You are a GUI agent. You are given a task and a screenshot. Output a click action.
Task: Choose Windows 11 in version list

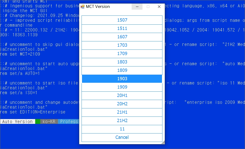tap(122, 129)
